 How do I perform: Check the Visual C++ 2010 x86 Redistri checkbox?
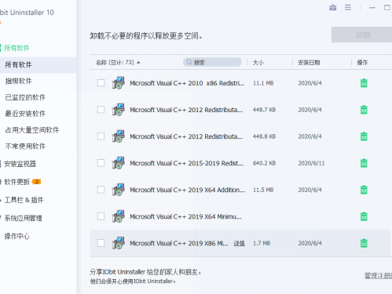[x=101, y=83]
